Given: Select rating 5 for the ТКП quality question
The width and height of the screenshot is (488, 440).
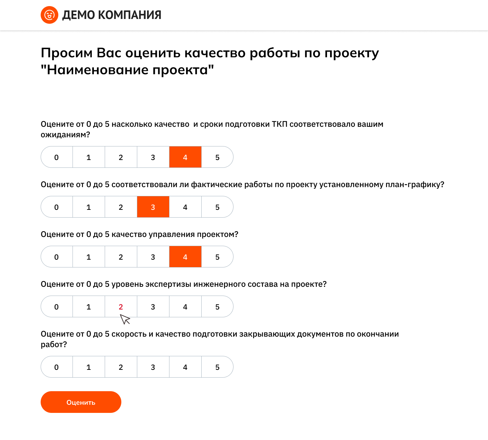Looking at the screenshot, I should pyautogui.click(x=217, y=157).
